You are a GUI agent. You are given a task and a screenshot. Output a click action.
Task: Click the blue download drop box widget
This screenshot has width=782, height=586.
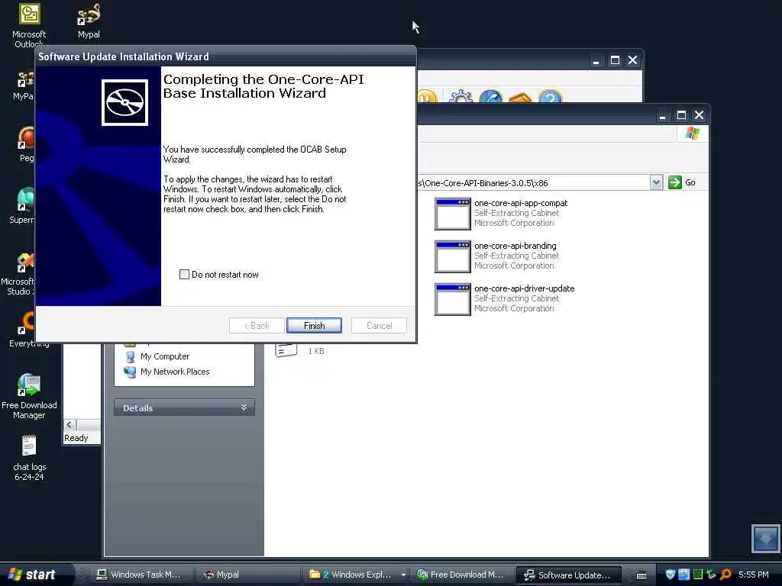coord(765,538)
